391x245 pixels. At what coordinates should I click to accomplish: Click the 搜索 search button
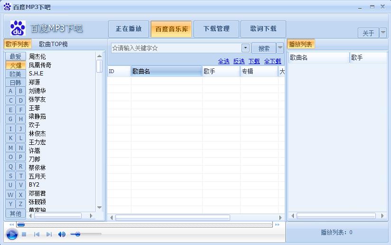pos(264,48)
